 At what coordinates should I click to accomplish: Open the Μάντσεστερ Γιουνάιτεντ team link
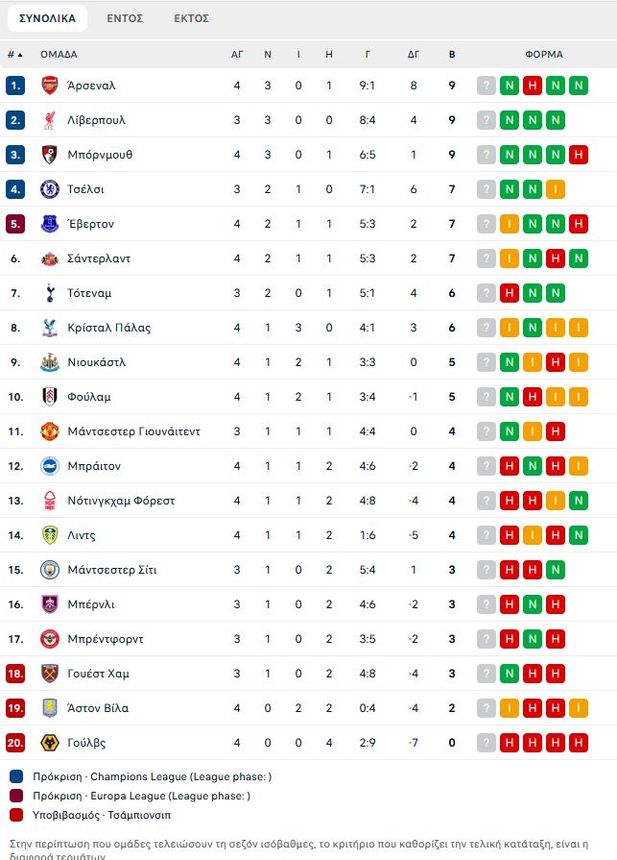[x=133, y=431]
